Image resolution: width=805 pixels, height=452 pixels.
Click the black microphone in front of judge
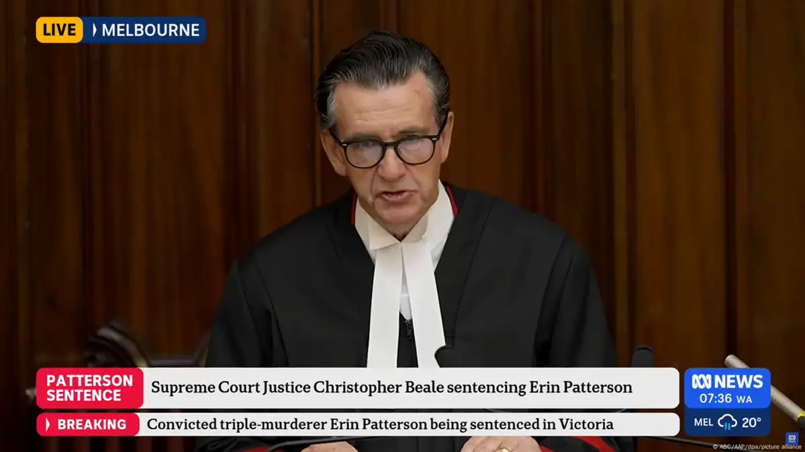pos(446,356)
